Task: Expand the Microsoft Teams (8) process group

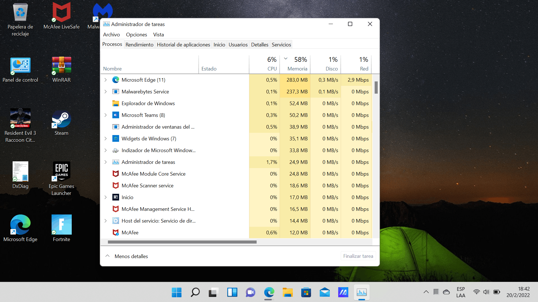Action: (106, 115)
